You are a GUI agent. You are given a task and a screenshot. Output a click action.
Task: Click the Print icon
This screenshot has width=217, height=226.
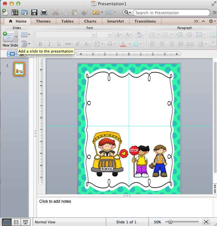[x=44, y=12]
